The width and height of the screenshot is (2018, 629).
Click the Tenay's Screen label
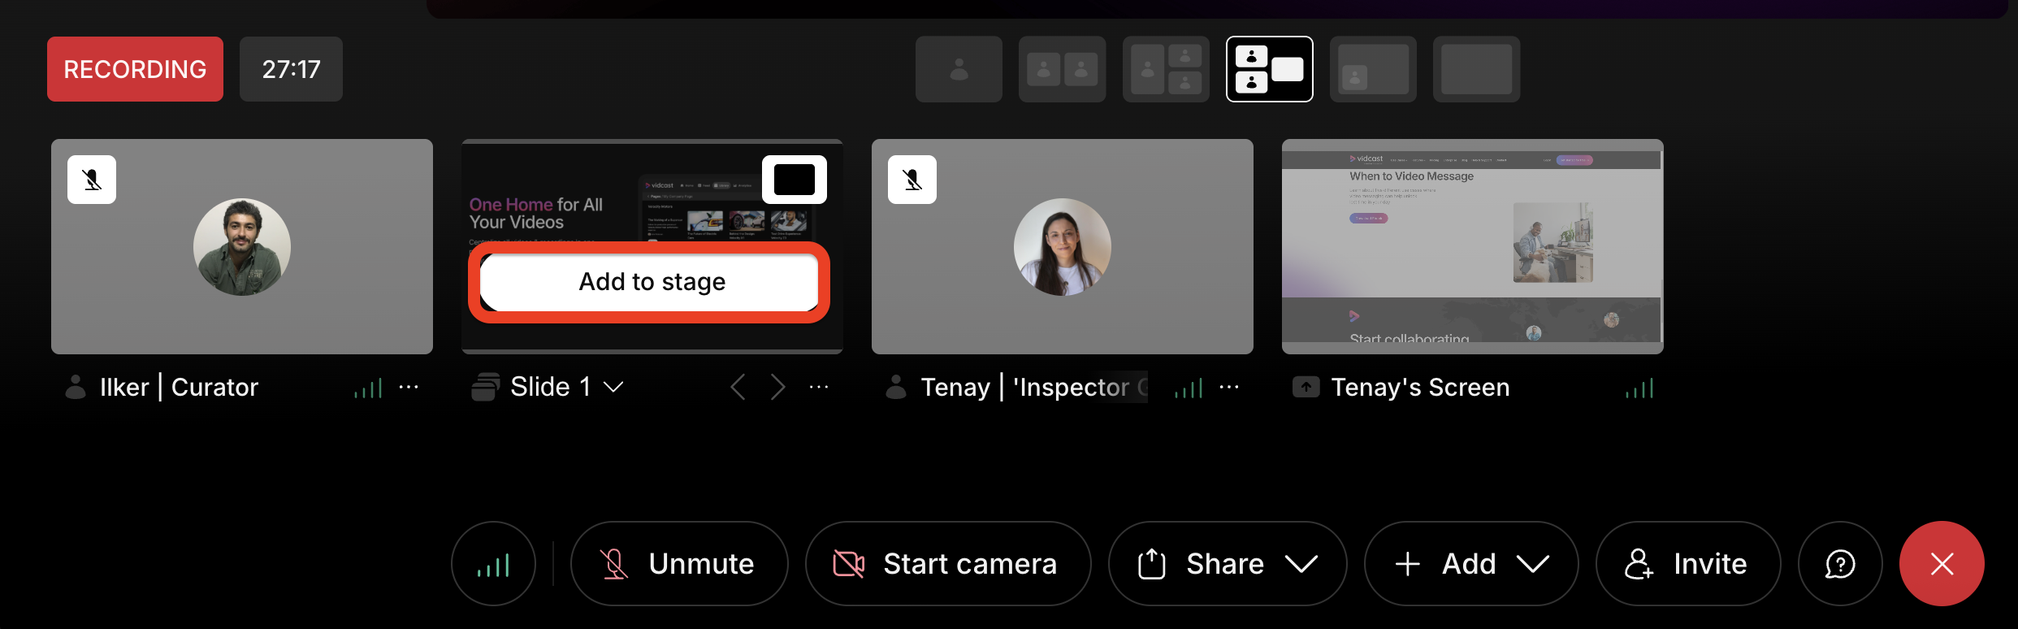[1420, 387]
